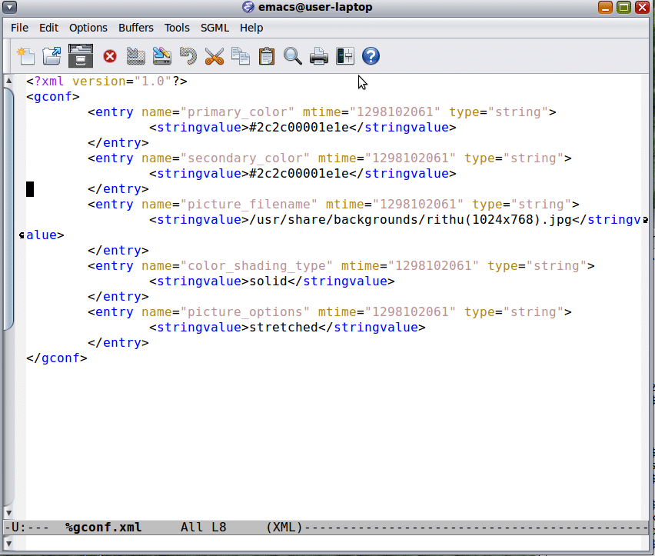Open the Buffers menu
Image resolution: width=655 pixels, height=556 pixels.
point(135,28)
